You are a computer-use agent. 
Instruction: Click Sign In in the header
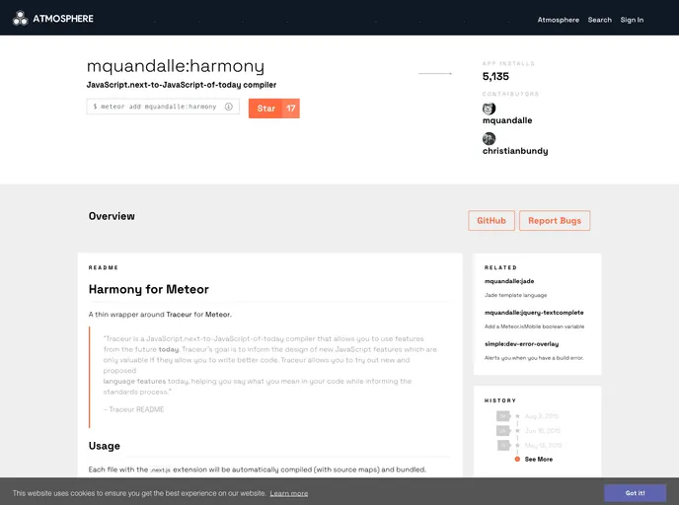point(632,20)
